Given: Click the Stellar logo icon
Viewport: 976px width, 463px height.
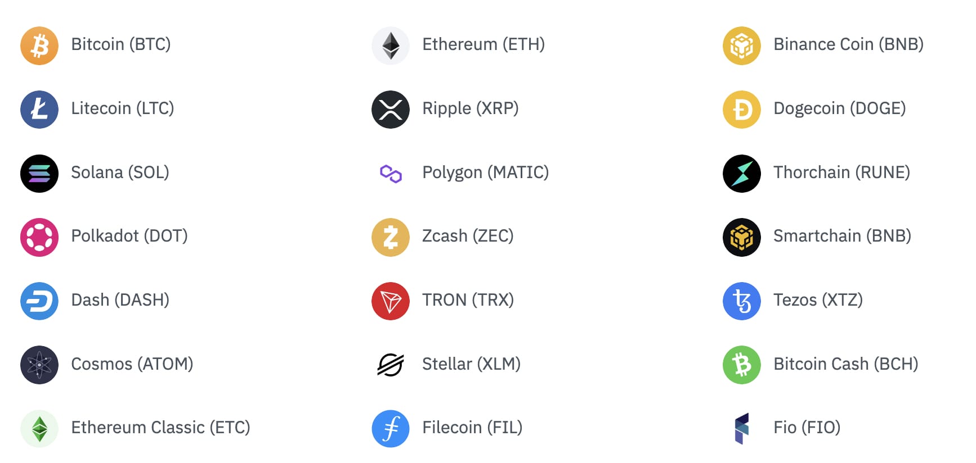Looking at the screenshot, I should tap(391, 365).
